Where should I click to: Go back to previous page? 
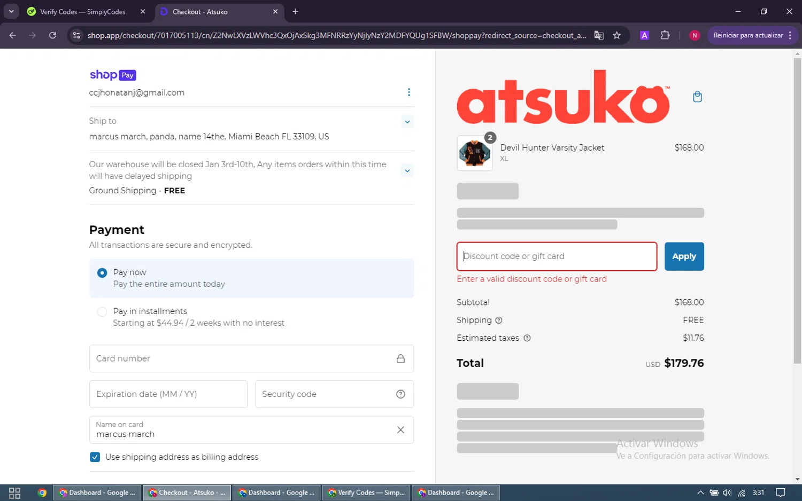click(13, 35)
